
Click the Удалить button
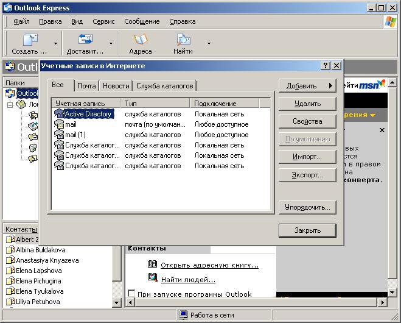pos(307,104)
